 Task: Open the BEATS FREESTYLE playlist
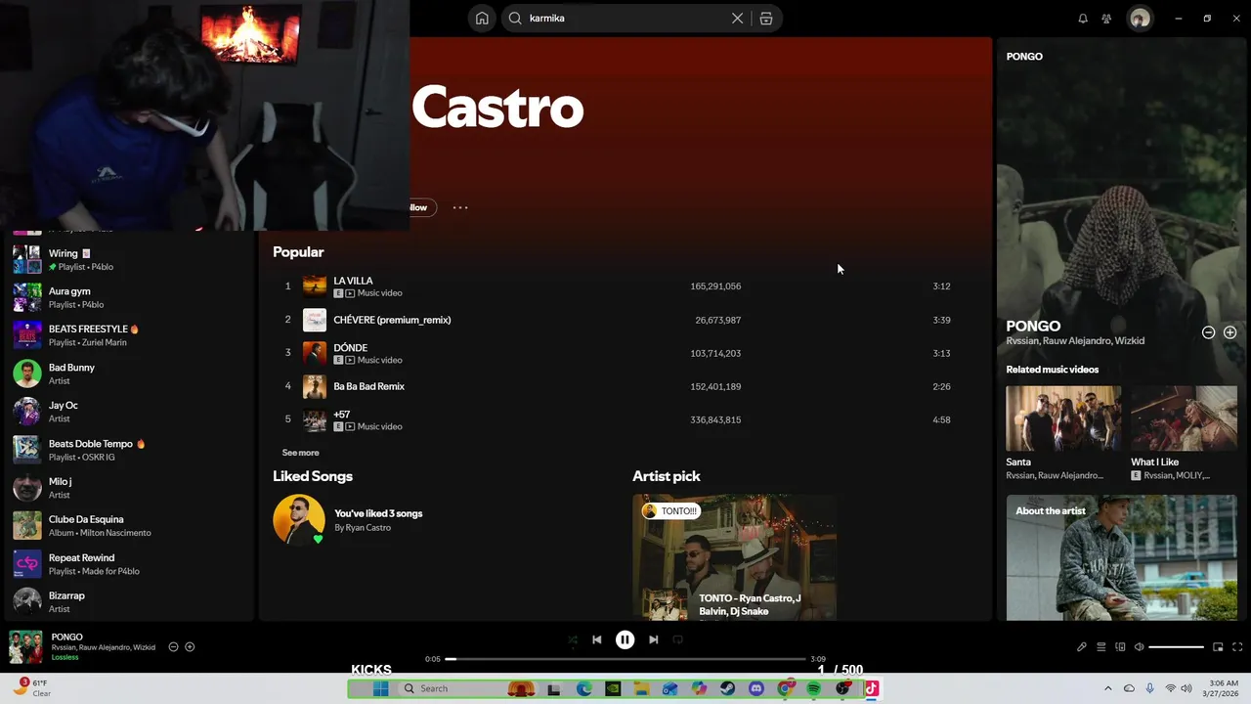point(127,335)
